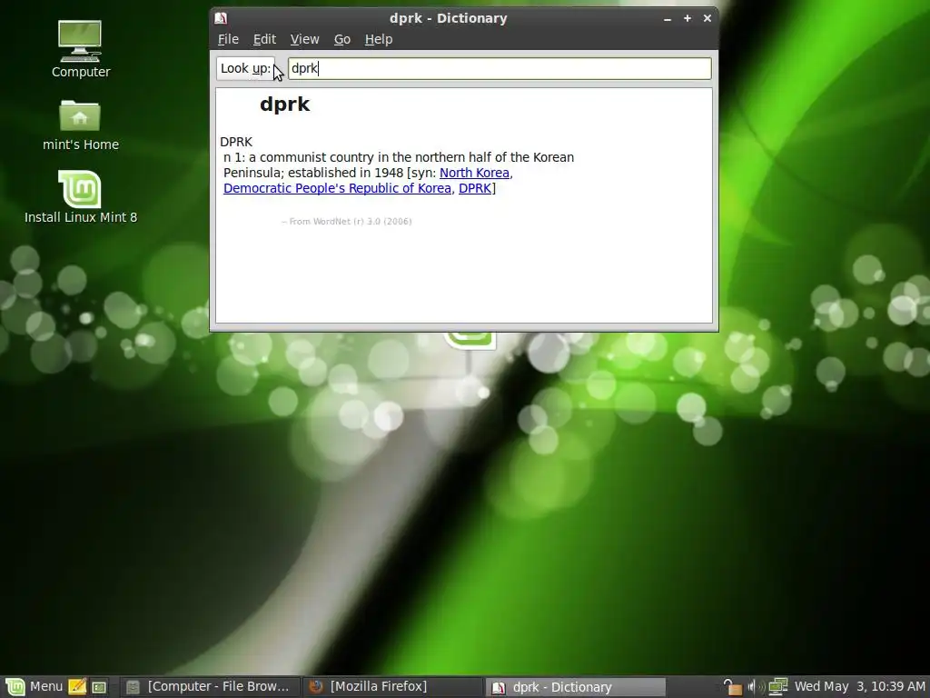The height and width of the screenshot is (698, 930).
Task: Click the Look up search field
Action: 500,68
